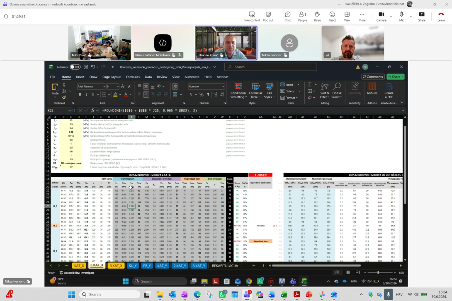Switch to the Insert ribbon tab
The image size is (452, 301).
(x=80, y=77)
